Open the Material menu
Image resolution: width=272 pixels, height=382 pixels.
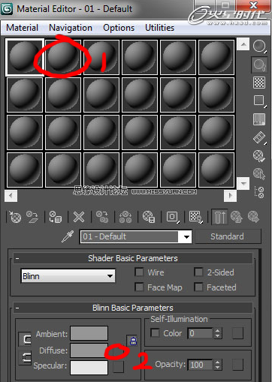[x=23, y=28]
